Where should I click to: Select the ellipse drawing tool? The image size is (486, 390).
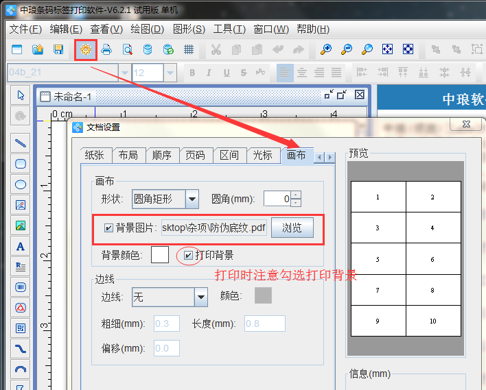pos(21,184)
